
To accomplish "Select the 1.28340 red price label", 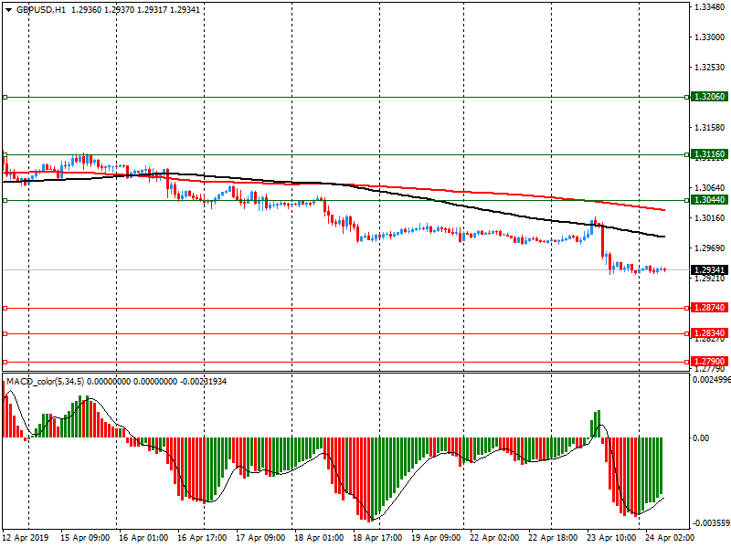I will [x=710, y=333].
